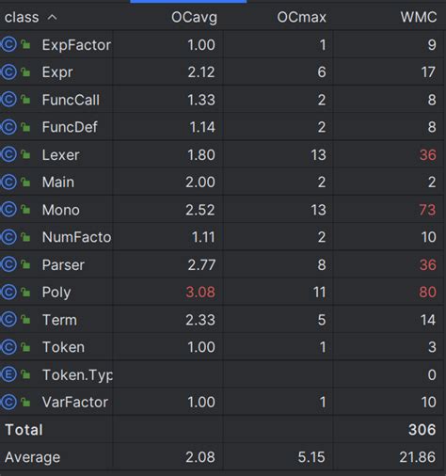This screenshot has height=476, width=446.
Task: Select the FuncCall class row
Action: coord(223,100)
